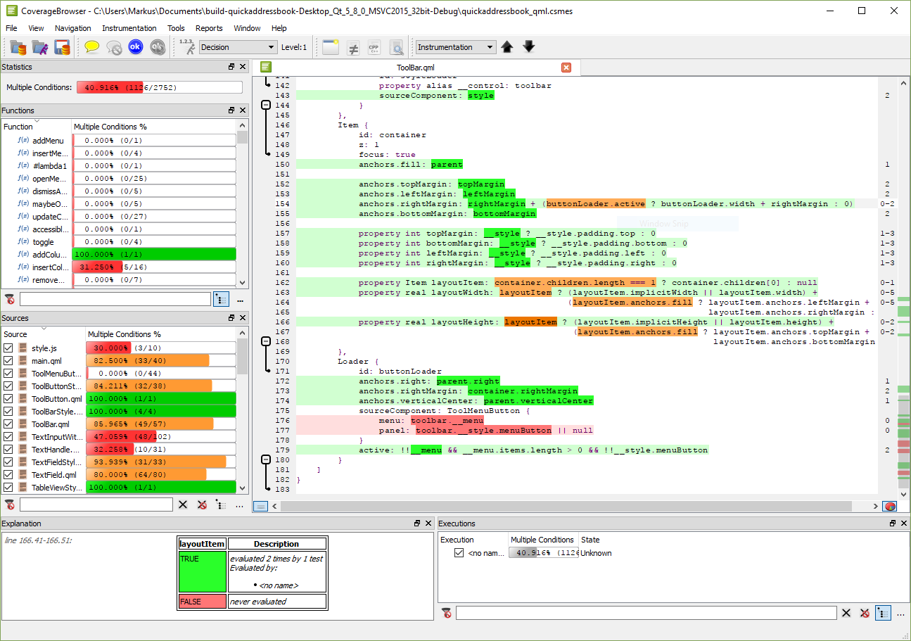This screenshot has width=911, height=641.
Task: Jump to next instrumentation with down arrow
Action: 529,47
